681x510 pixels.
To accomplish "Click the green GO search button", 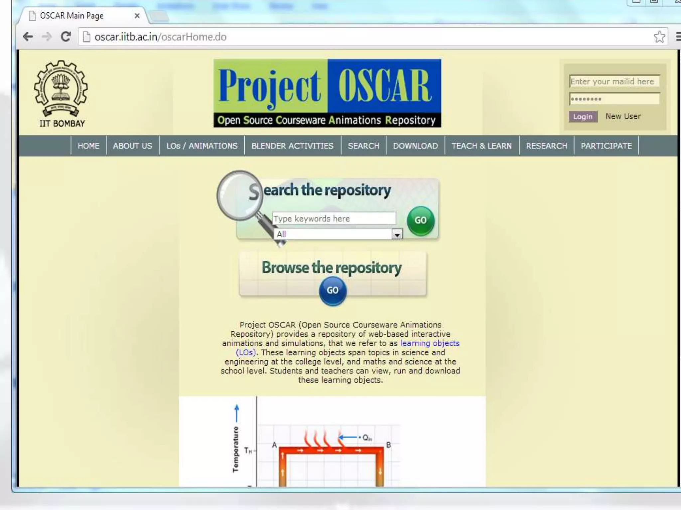I will pos(420,220).
